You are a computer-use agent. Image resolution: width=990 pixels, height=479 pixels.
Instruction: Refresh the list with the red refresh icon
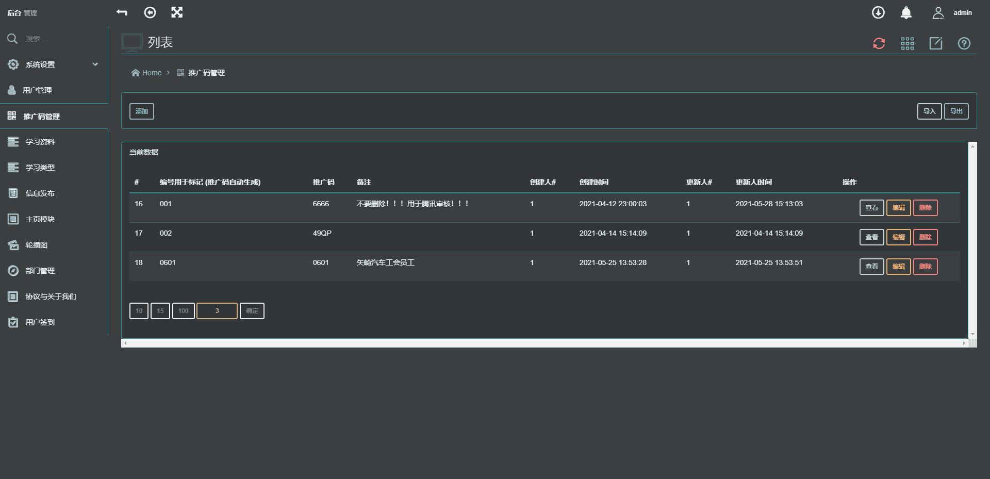click(x=879, y=43)
